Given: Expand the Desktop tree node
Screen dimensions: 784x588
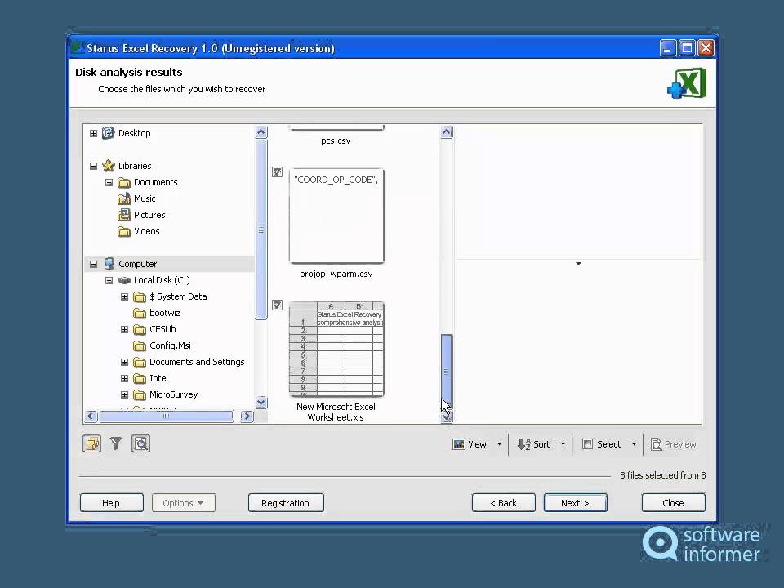Looking at the screenshot, I should pos(93,133).
